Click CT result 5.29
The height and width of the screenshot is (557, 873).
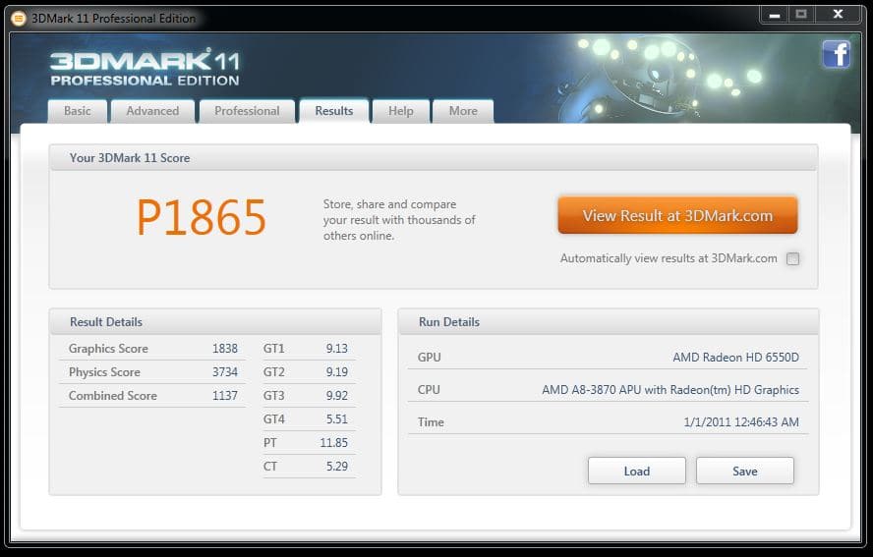coord(337,467)
